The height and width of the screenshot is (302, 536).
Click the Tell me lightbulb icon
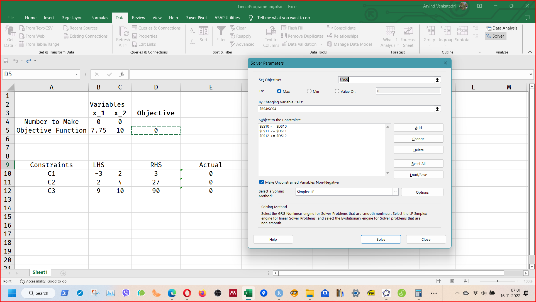click(251, 18)
